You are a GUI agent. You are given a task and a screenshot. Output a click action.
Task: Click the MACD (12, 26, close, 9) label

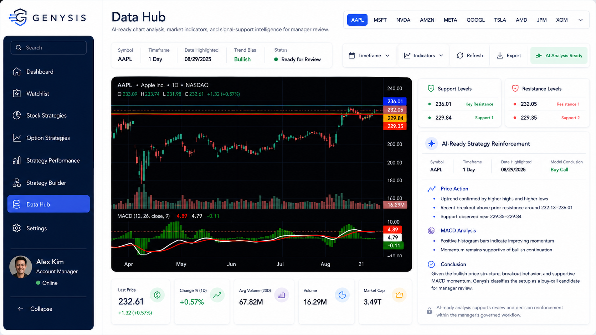(x=143, y=216)
